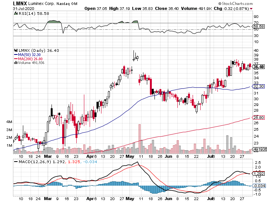Viewport: 267px width, 202px height.
Task: Click the 32.30 MA(50) tag on axis
Action: pyautogui.click(x=258, y=87)
